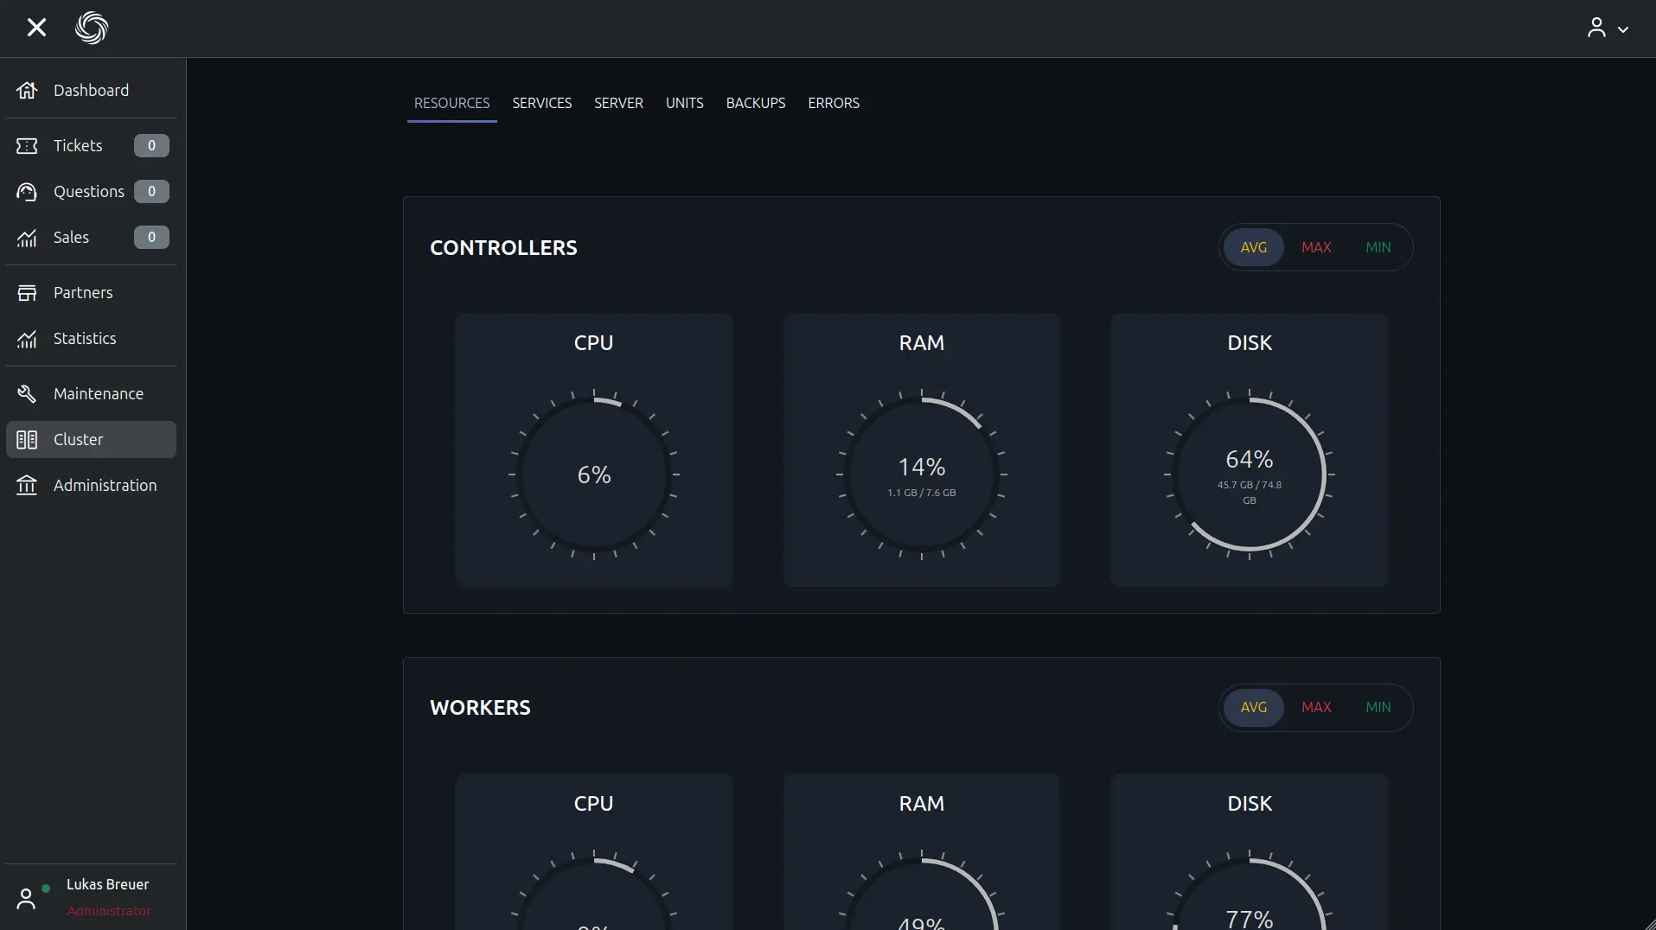Set Workers view to MAX
Screen dimensions: 1656x930
click(x=1315, y=708)
